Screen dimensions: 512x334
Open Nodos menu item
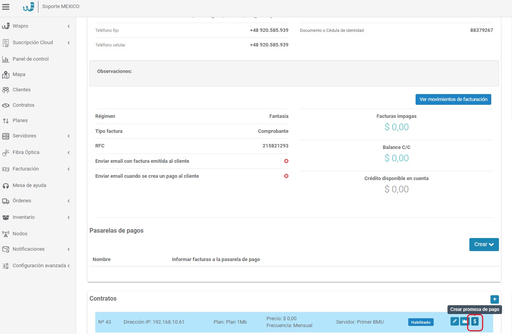[x=20, y=234]
